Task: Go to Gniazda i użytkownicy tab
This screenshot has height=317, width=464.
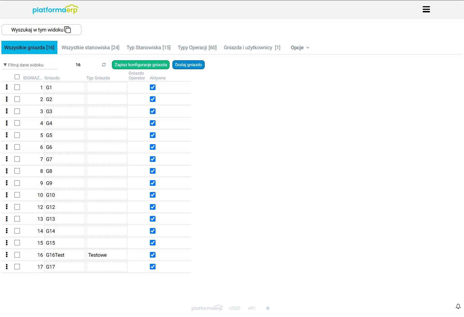Action: (x=252, y=48)
